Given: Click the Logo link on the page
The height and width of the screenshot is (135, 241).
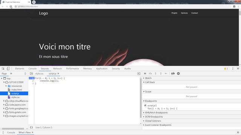Looking at the screenshot, I should (43, 13).
